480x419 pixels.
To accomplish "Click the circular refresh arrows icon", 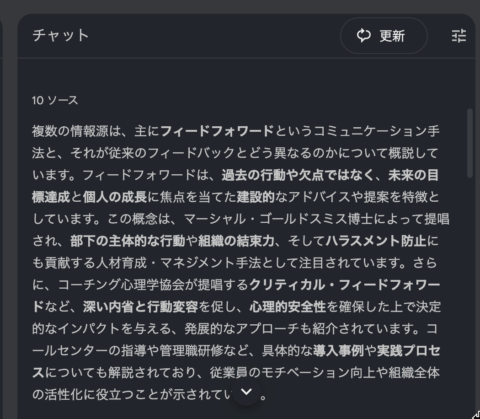I will pyautogui.click(x=363, y=36).
